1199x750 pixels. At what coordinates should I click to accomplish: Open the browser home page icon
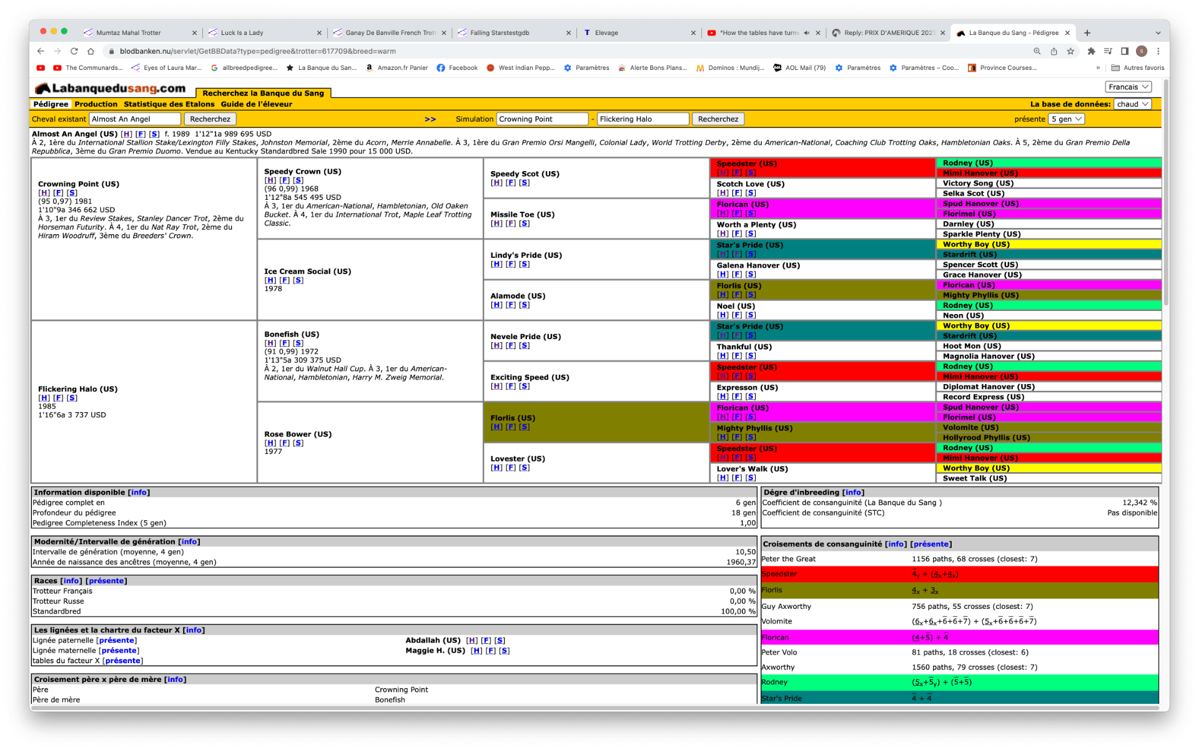point(91,51)
